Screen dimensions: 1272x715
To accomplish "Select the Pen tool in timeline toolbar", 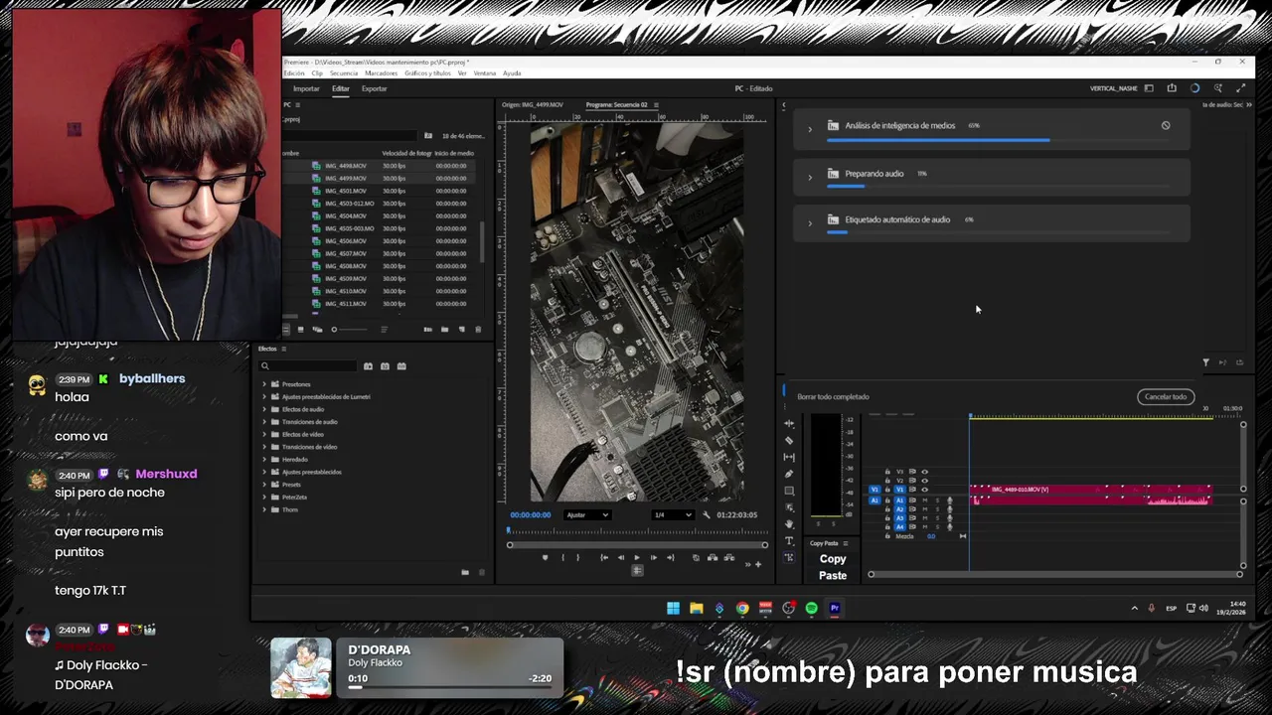I will (789, 474).
